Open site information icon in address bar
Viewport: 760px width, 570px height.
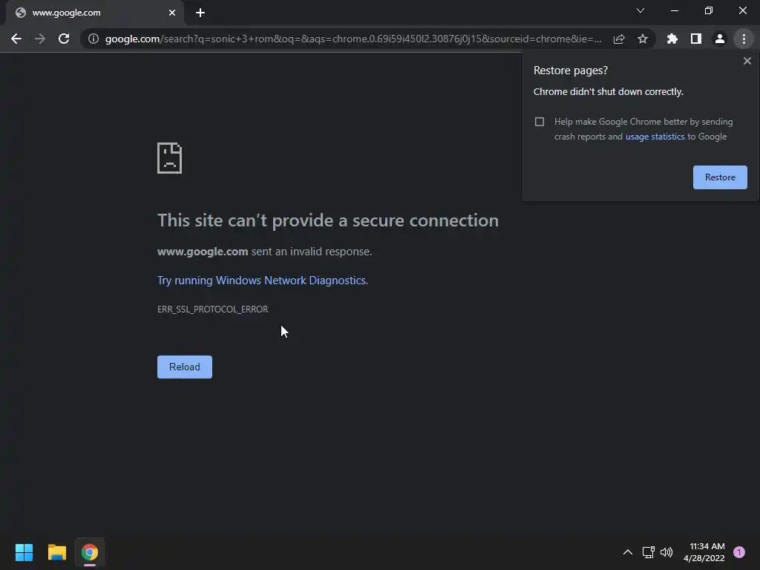pos(93,39)
